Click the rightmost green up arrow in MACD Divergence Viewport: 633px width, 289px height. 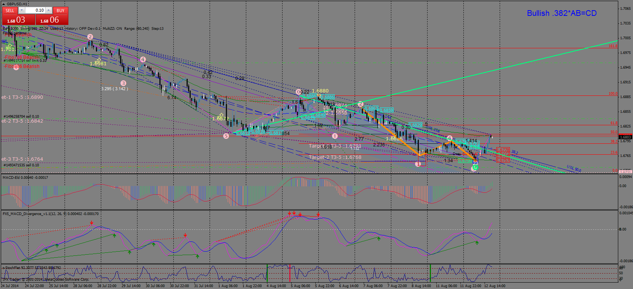coord(477,243)
